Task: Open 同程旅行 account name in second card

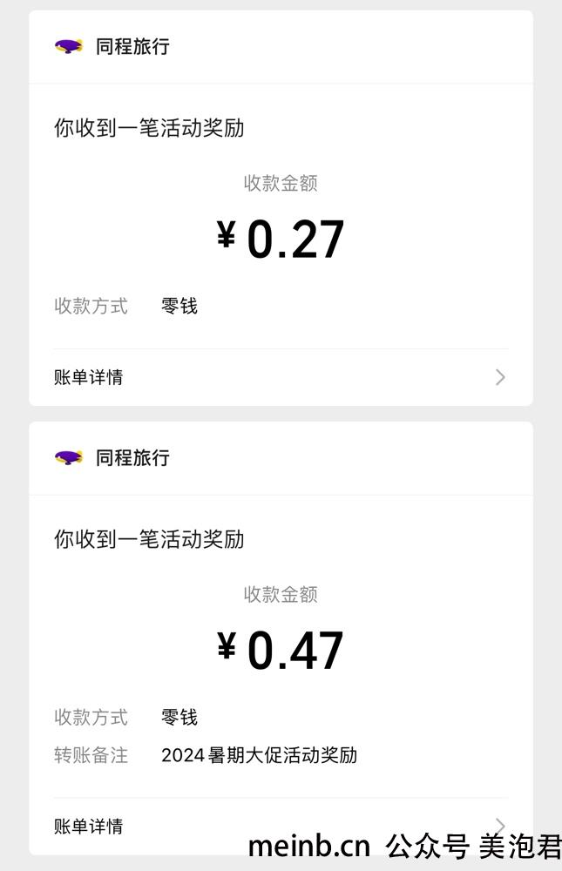Action: (x=132, y=458)
